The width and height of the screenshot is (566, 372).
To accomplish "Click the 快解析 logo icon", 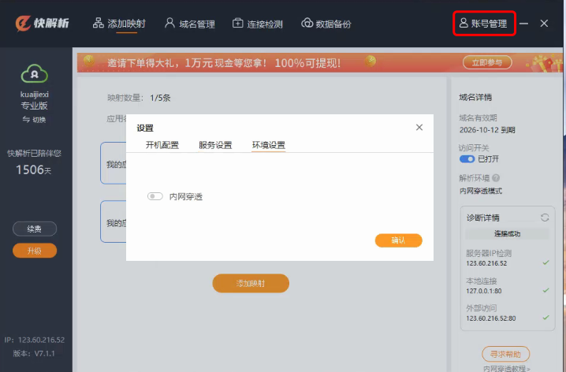I will (24, 23).
